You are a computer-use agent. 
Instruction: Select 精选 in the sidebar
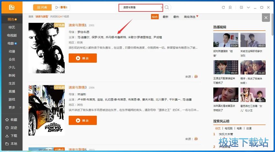click(x=12, y=19)
